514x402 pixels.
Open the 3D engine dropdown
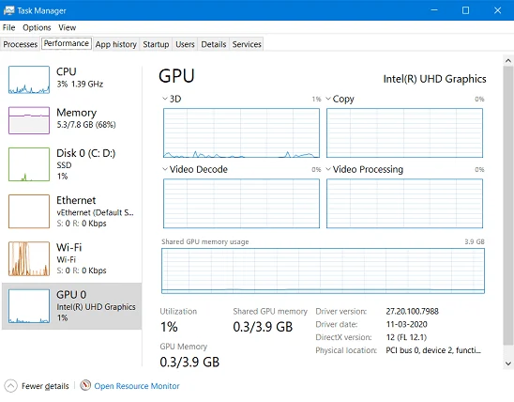[x=165, y=99]
